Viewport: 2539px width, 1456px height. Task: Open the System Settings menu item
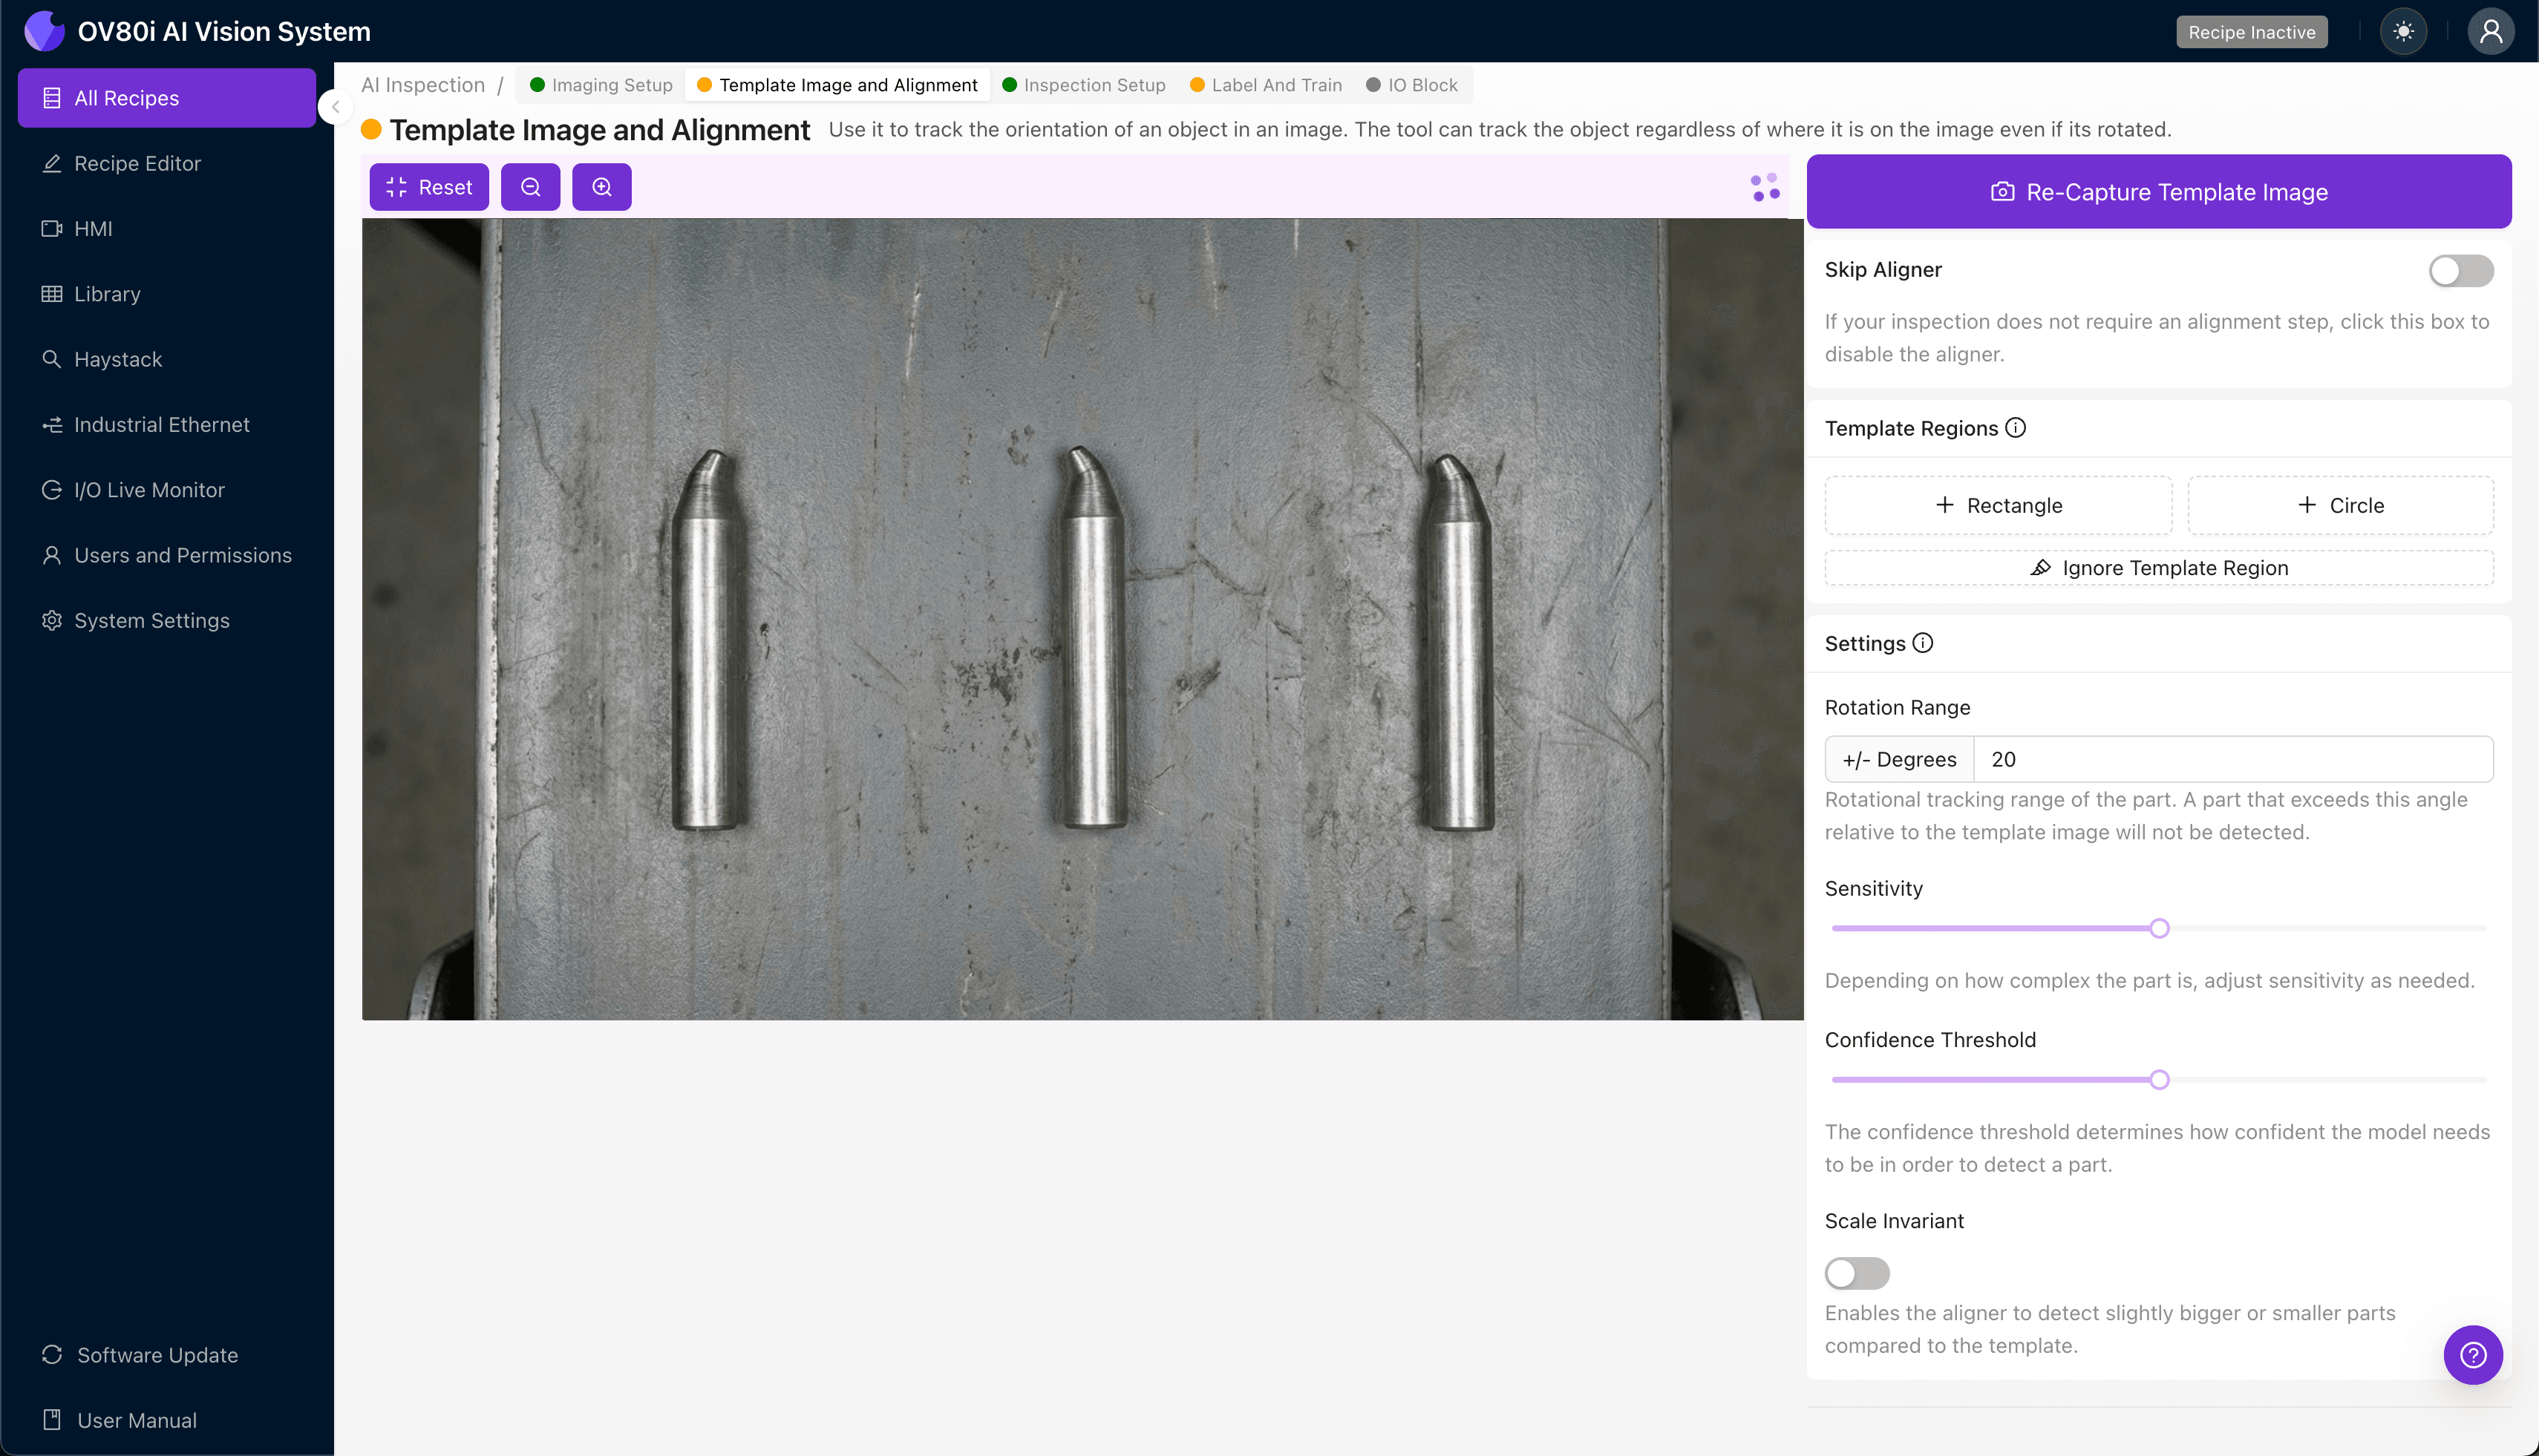coord(151,620)
